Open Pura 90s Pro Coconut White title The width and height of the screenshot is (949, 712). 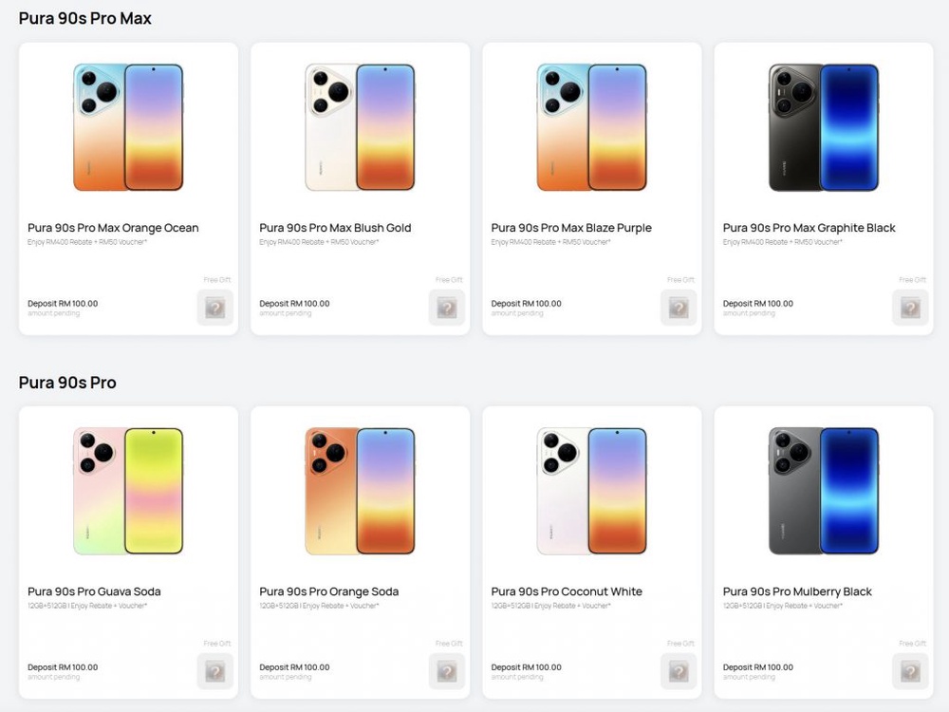click(567, 591)
